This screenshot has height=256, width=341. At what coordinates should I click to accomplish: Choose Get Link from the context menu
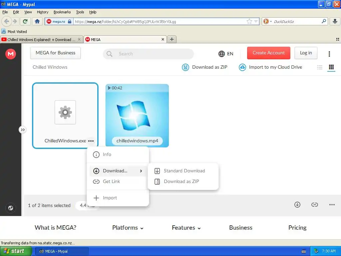(118, 182)
